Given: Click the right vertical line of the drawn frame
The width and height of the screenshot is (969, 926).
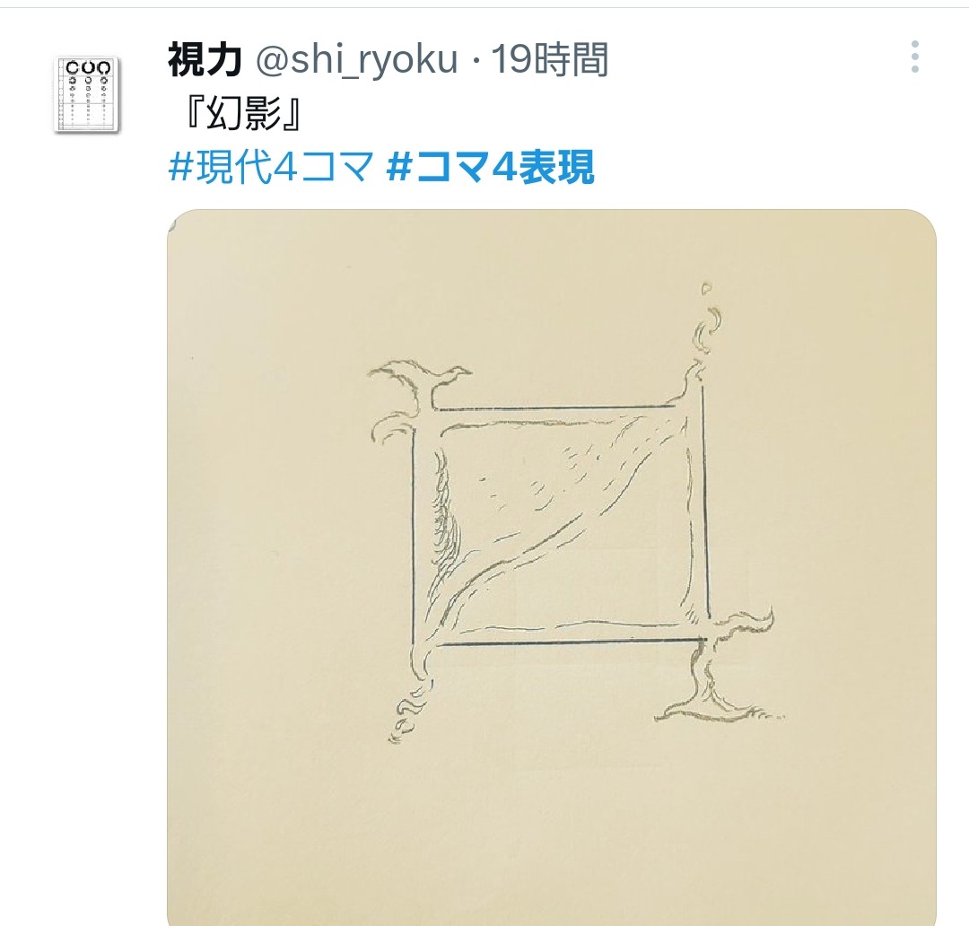Looking at the screenshot, I should click(703, 501).
